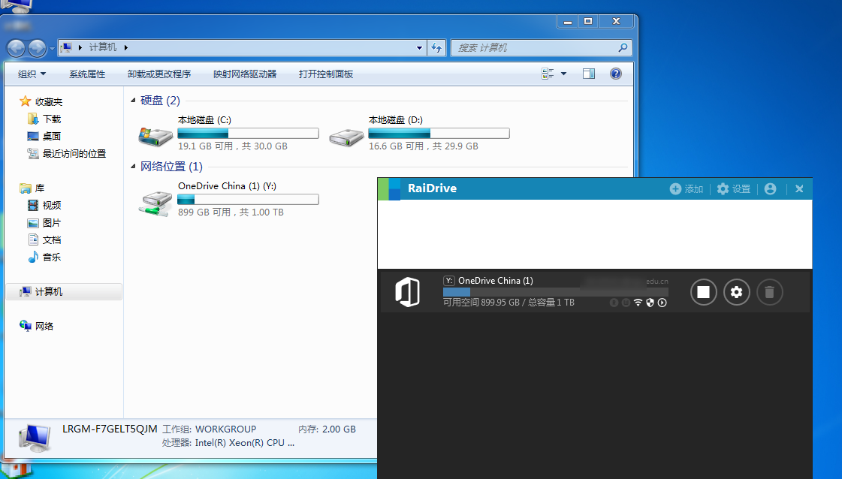This screenshot has width=842, height=479.
Task: Click the OneDrive logo in the RaiDrive list
Action: (408, 292)
